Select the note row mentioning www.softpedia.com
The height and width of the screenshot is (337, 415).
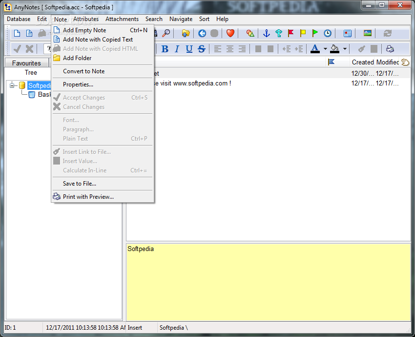click(269, 84)
